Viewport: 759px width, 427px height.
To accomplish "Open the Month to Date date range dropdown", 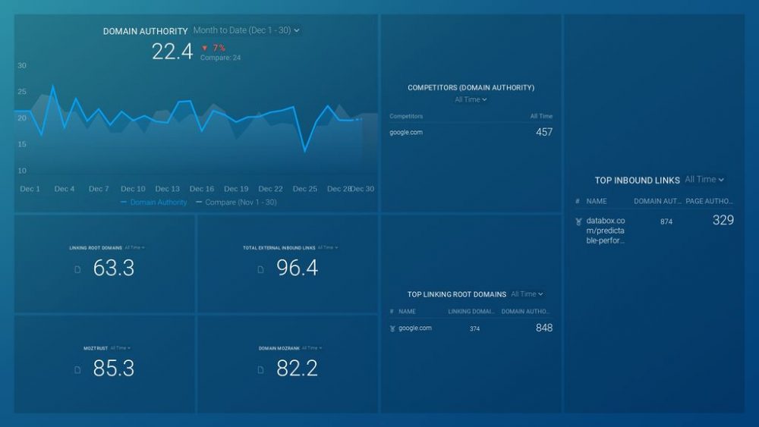I will point(246,30).
